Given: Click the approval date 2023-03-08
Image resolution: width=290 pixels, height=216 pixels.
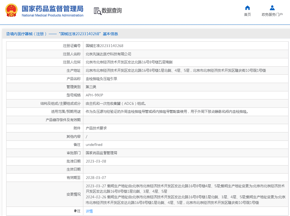Looking at the screenshot, I should tap(96, 161).
